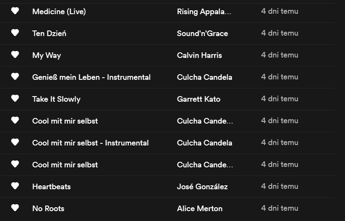
Task: Toggle the heart for No Roots
Action: click(15, 208)
